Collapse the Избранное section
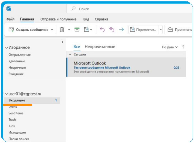The width and height of the screenshot is (194, 143). coord(7,48)
